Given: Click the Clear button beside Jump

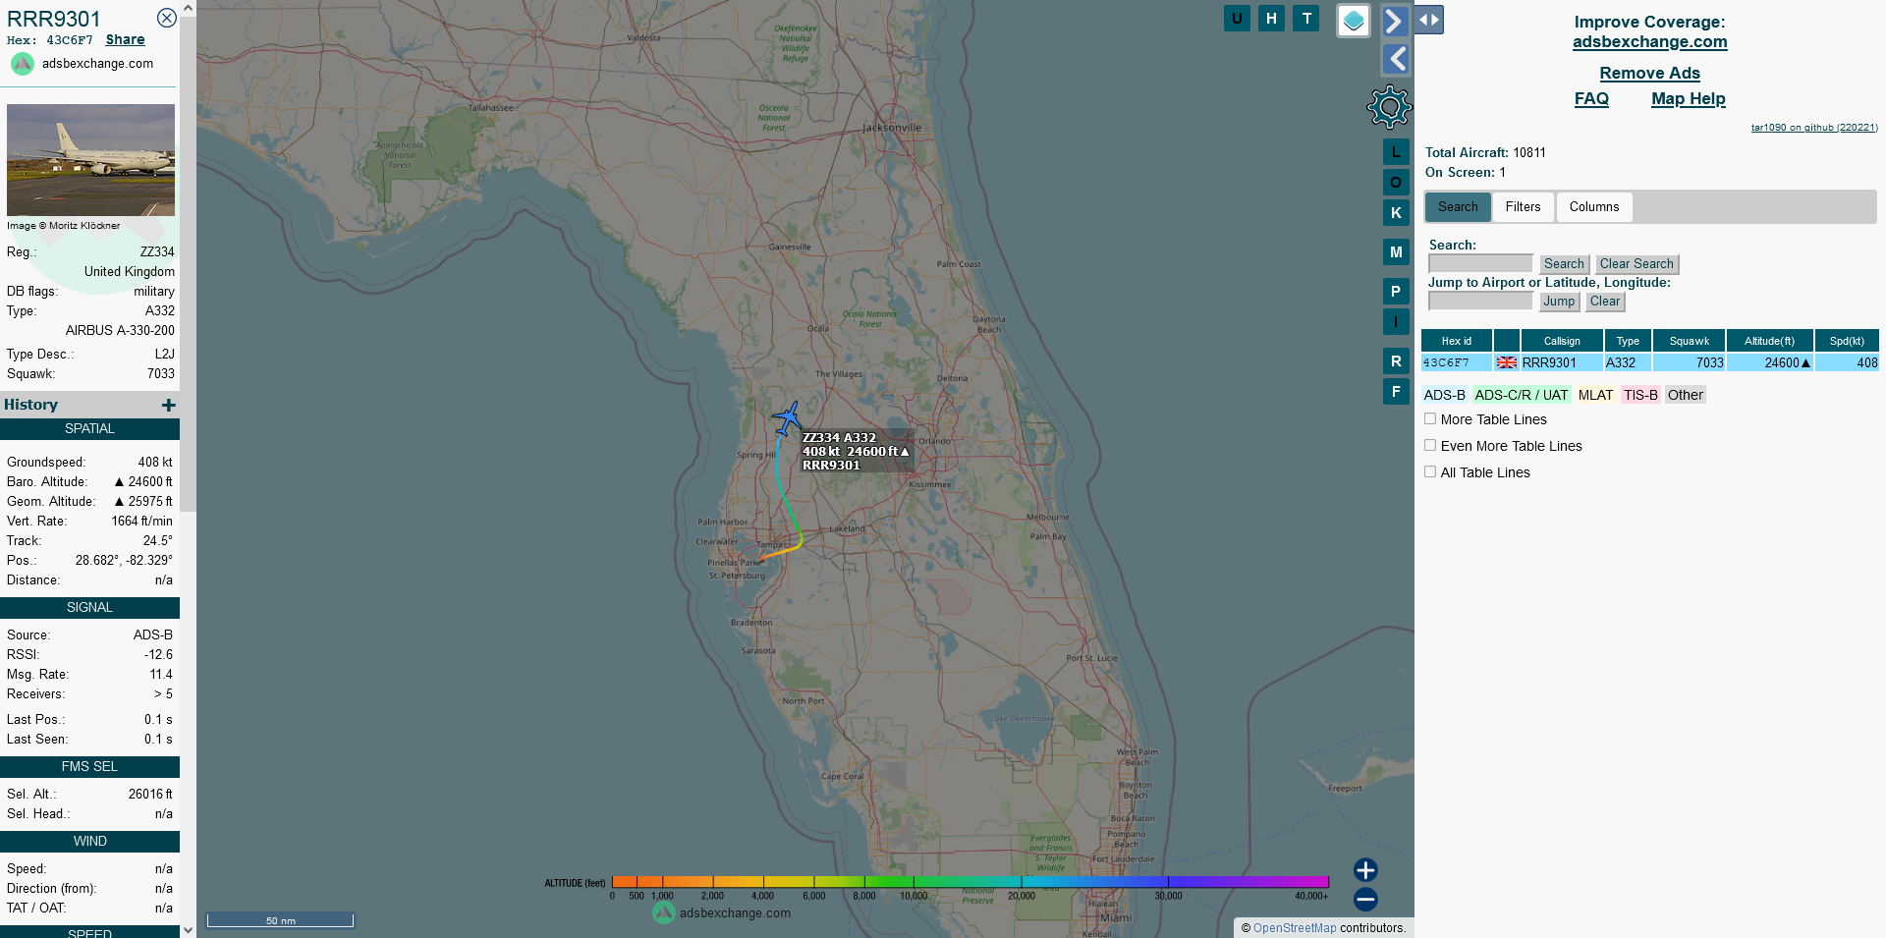Looking at the screenshot, I should pyautogui.click(x=1605, y=302).
